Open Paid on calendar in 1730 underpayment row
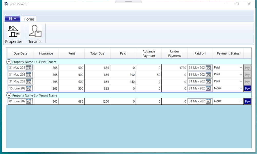Image resolution: width=257 pixels, height=154 pixels. 208,68
